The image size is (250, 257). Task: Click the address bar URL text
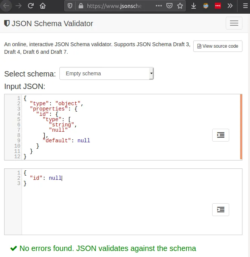pyautogui.click(x=114, y=6)
